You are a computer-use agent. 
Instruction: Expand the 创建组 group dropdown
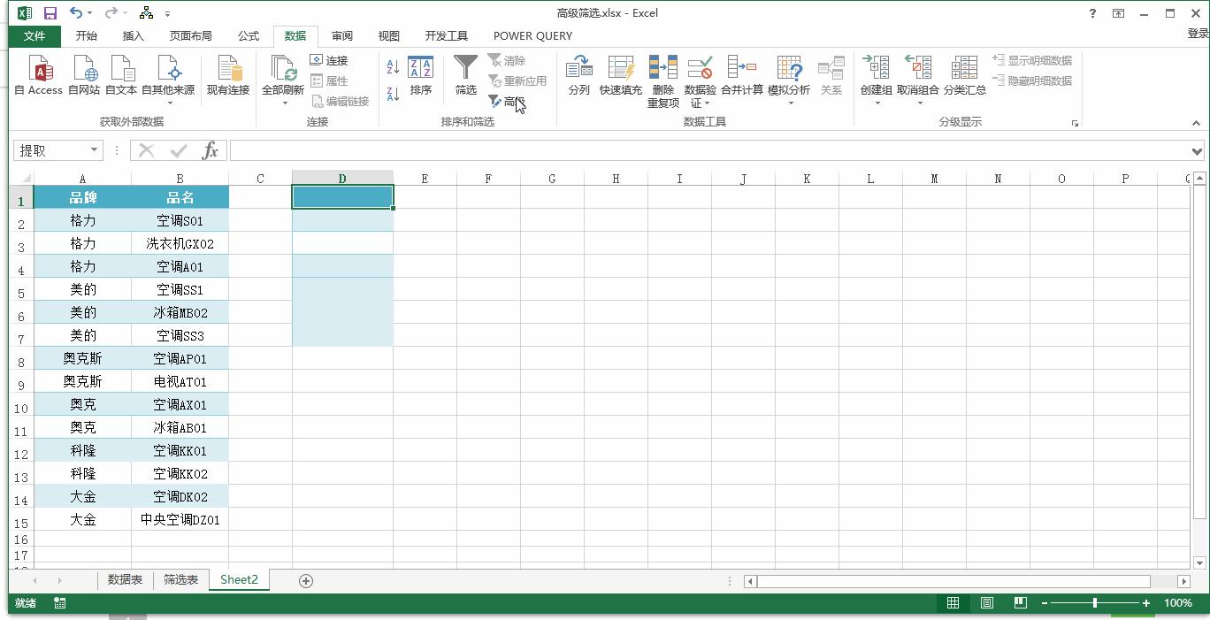click(x=877, y=103)
